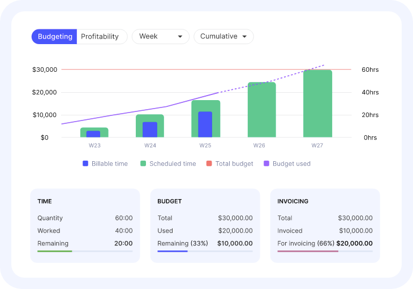Toggle Scheduled time legend green square

pos(144,163)
